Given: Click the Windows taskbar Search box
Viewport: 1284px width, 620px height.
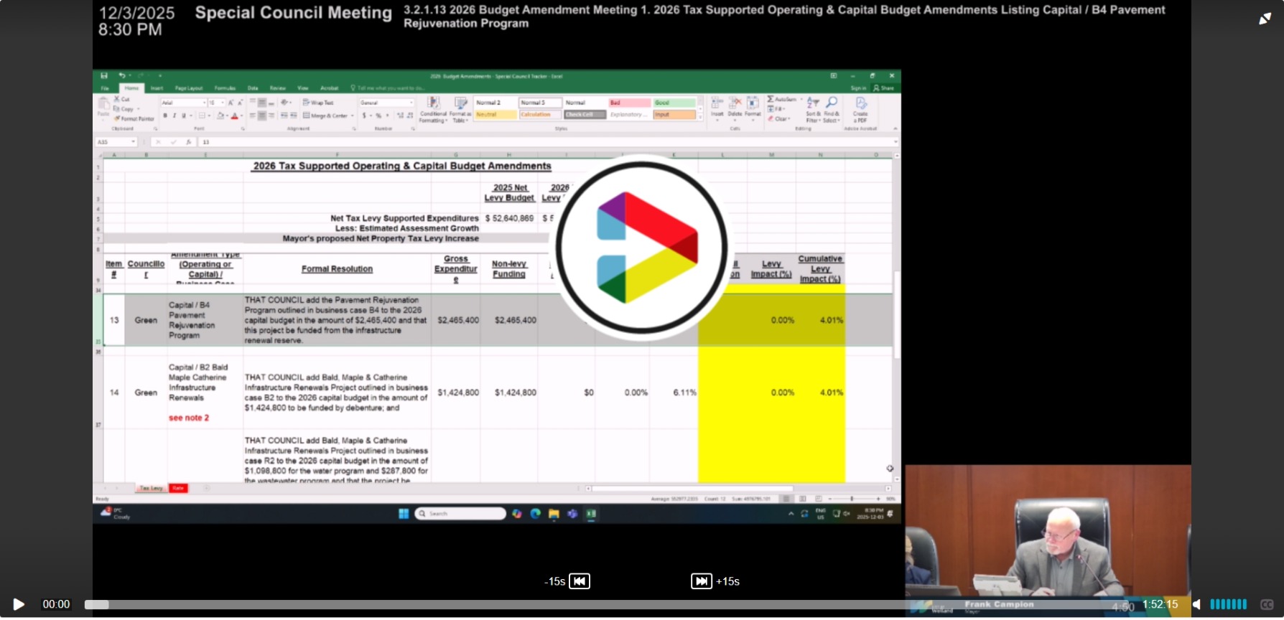Looking at the screenshot, I should tap(460, 514).
